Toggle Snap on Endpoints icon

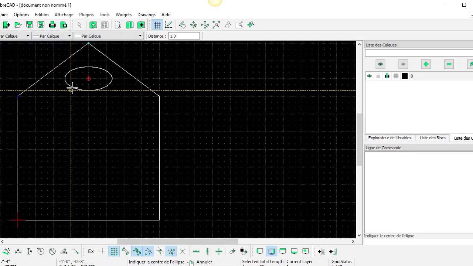125,252
